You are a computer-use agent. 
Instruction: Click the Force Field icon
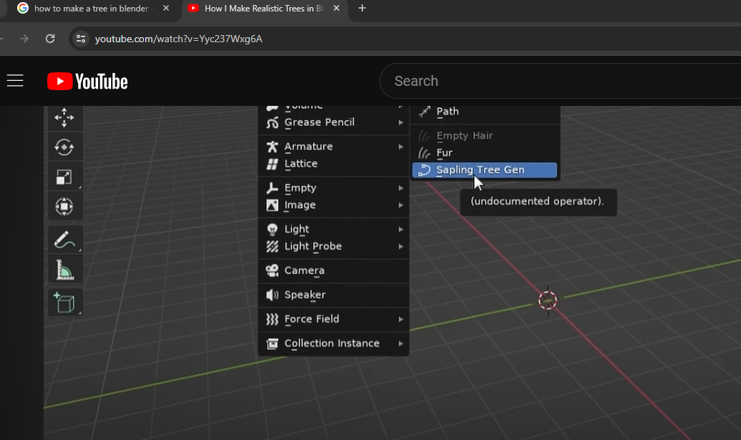[272, 319]
